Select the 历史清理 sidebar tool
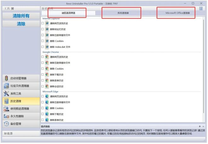This screenshot has height=144, width=208. point(21,101)
